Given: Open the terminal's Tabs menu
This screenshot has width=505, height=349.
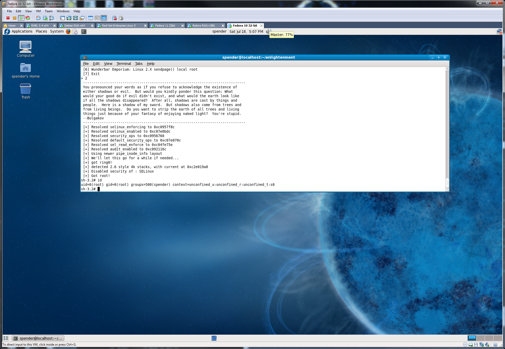Looking at the screenshot, I should (x=139, y=64).
